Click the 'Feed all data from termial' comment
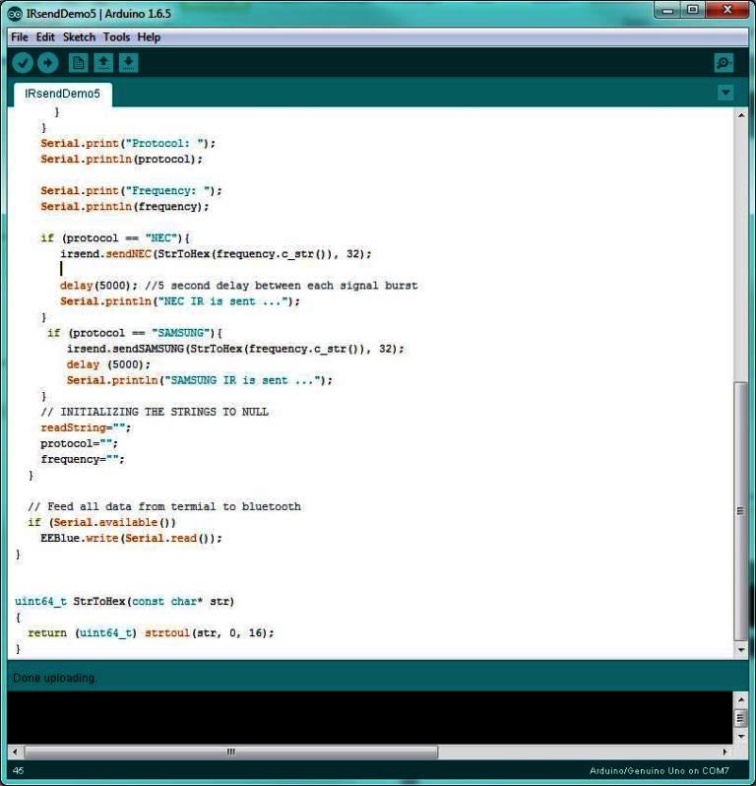756x786 pixels. (x=164, y=507)
